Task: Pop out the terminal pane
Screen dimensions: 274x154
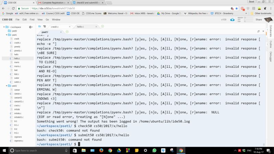Action: point(259,31)
